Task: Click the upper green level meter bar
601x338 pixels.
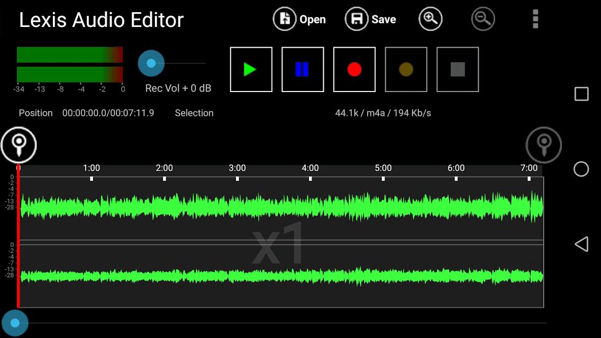Action: pos(70,55)
